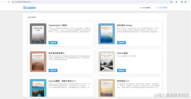
Task: Click the Canvas编程:绘制与实现入门 title
Action: coord(62,81)
